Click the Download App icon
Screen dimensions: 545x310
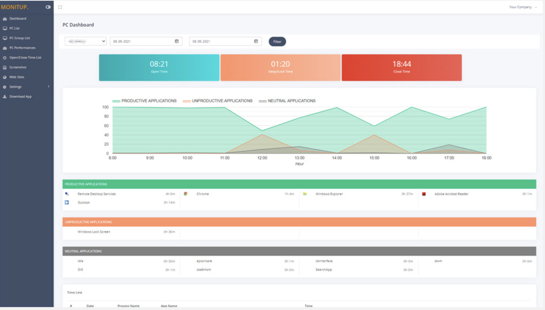[x=5, y=96]
